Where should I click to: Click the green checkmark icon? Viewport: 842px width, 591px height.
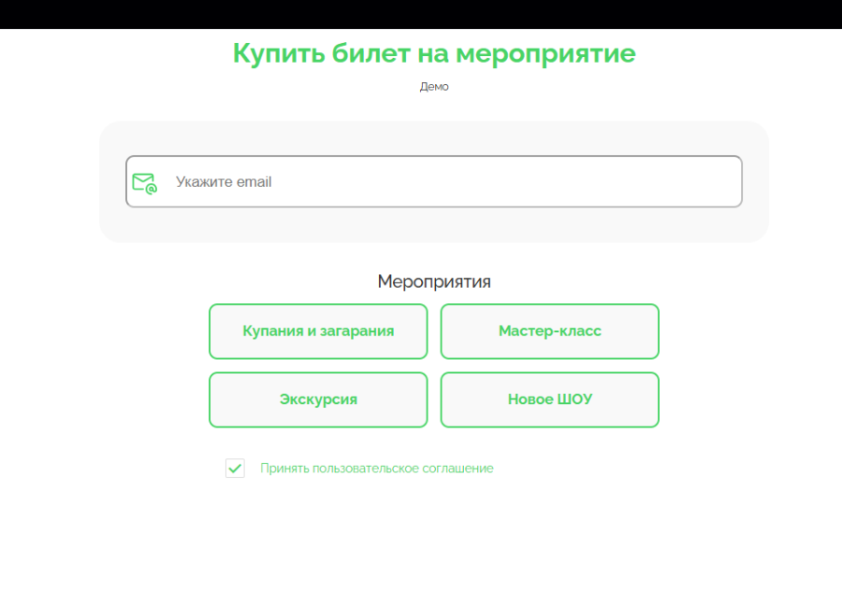(x=235, y=468)
